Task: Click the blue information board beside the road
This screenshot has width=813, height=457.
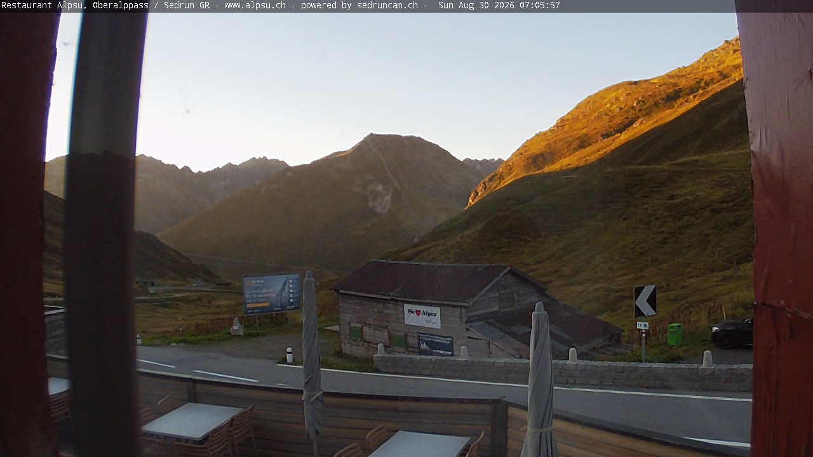Action: pyautogui.click(x=272, y=293)
